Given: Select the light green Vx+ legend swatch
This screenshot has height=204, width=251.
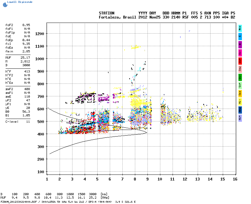Looking at the screenshot, I should 240,85.
